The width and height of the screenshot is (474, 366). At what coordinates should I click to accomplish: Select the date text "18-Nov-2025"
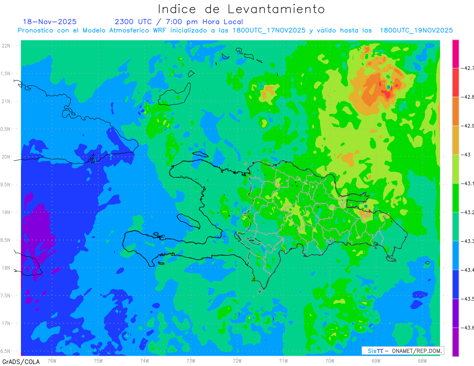(x=50, y=22)
